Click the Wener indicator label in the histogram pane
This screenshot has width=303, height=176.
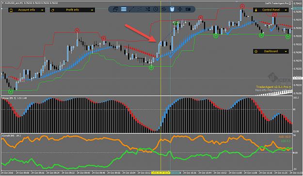pos(14,98)
